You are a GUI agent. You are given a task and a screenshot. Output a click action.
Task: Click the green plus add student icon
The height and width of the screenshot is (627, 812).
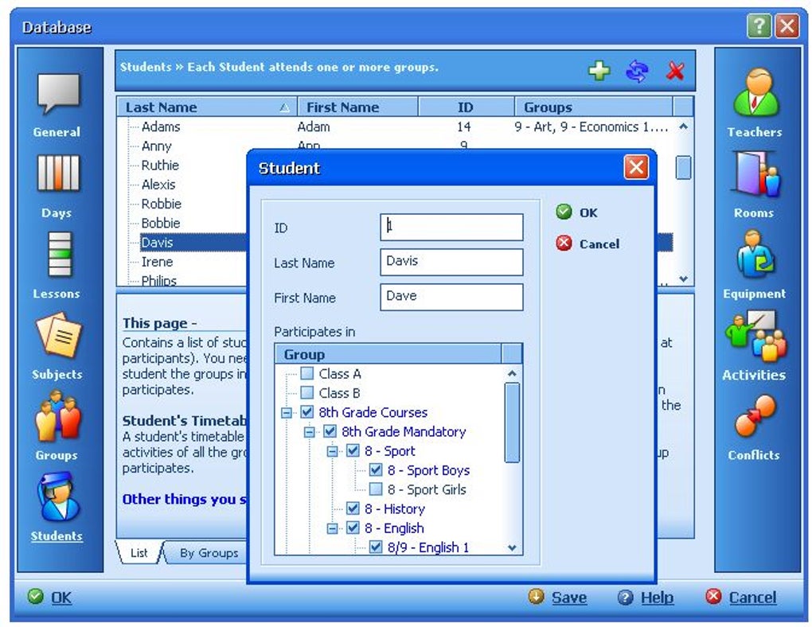point(599,70)
